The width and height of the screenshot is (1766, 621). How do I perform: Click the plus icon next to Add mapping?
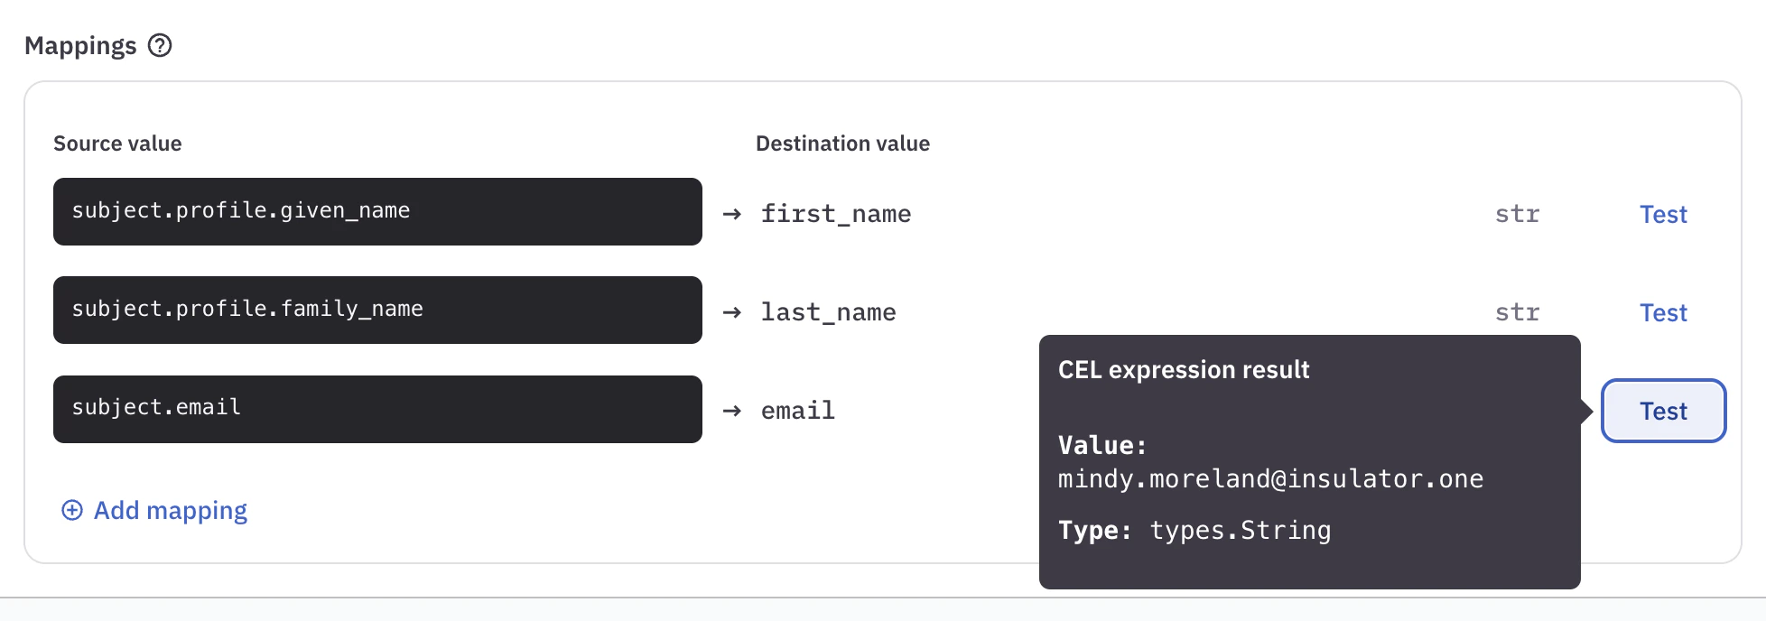pos(70,510)
